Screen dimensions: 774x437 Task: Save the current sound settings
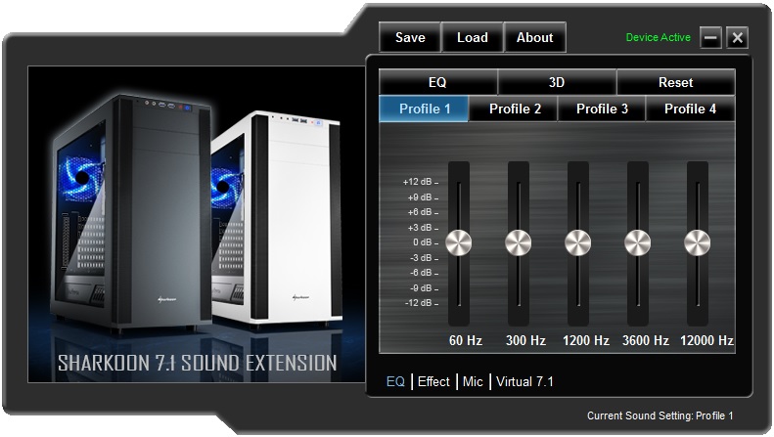pos(410,37)
